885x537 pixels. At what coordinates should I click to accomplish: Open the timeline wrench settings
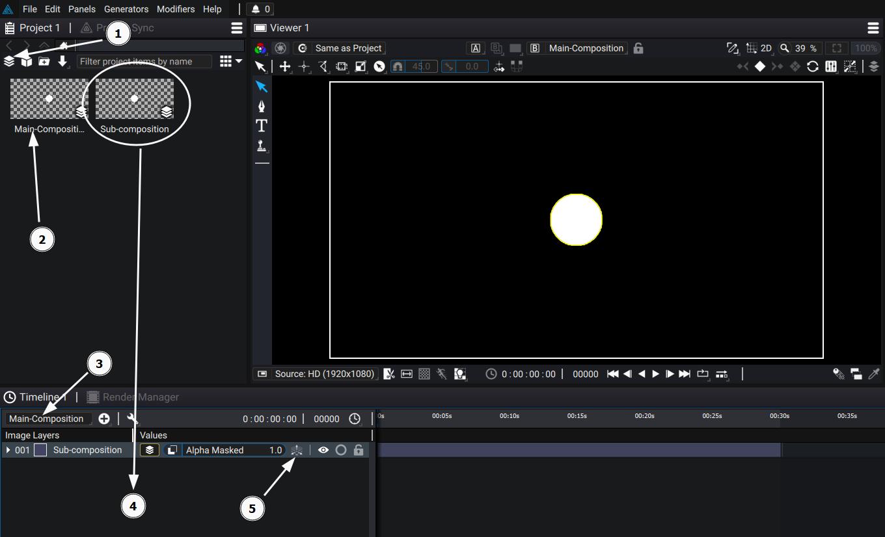133,419
